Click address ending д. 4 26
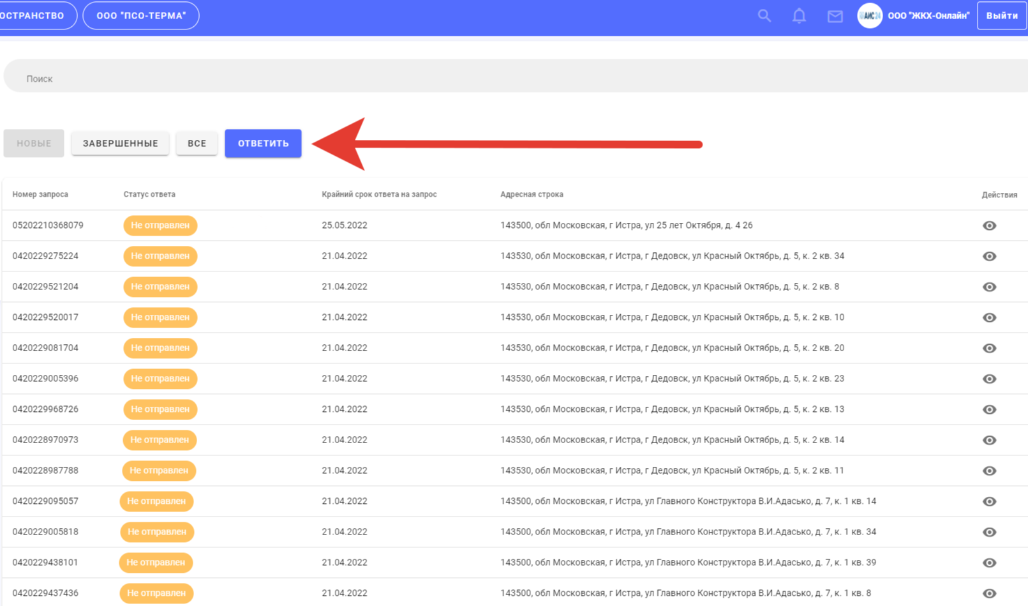This screenshot has height=606, width=1028. pyautogui.click(x=627, y=225)
